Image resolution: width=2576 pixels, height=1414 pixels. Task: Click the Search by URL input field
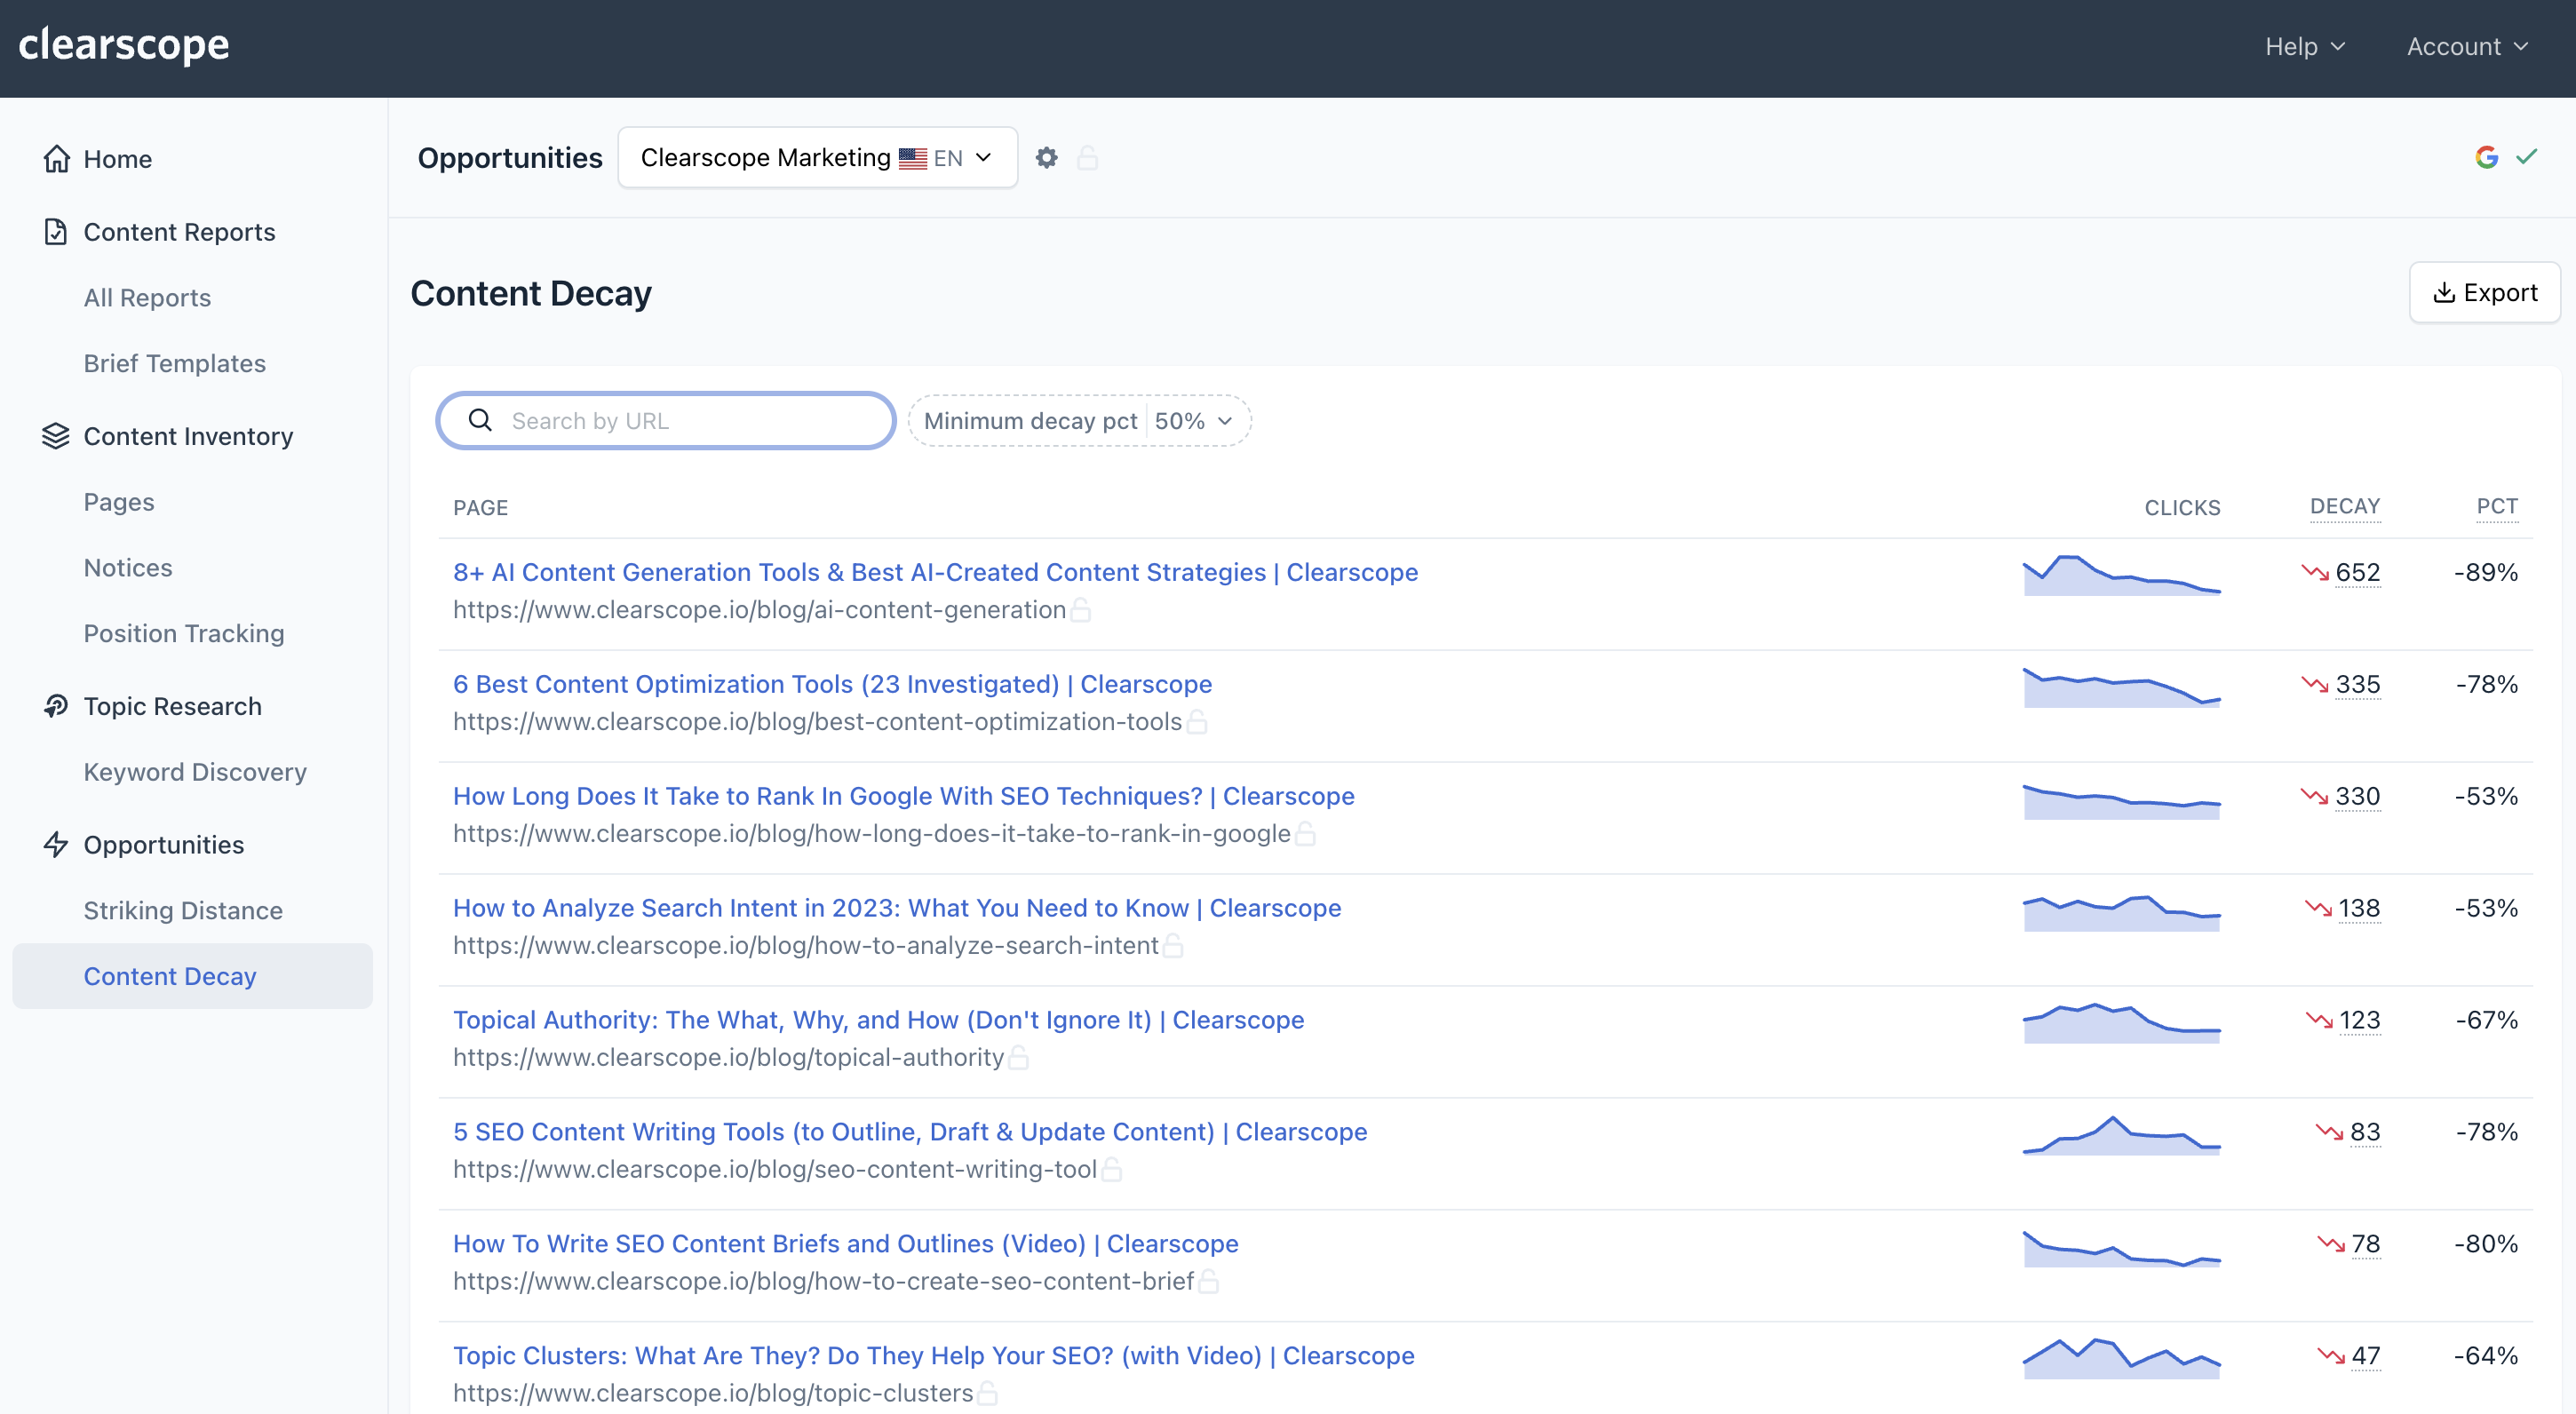(666, 420)
